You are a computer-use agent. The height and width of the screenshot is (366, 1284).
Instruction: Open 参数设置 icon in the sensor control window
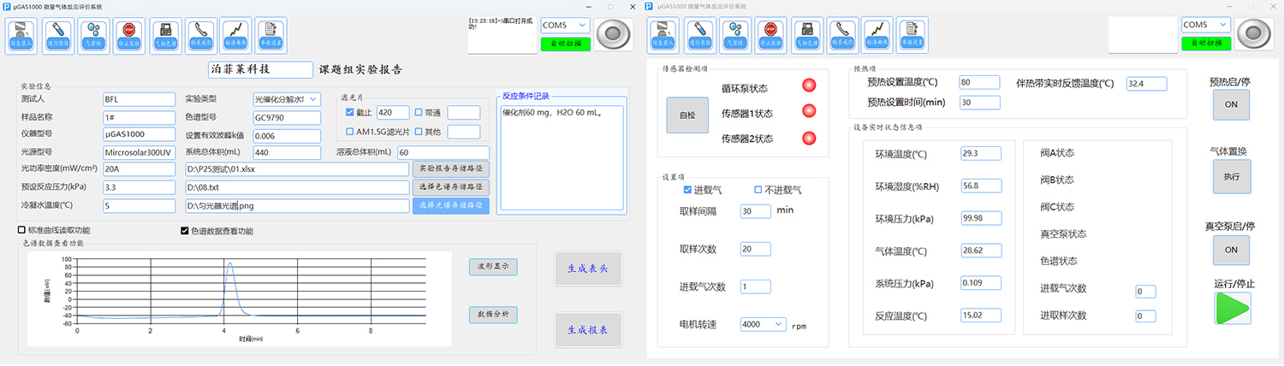click(x=914, y=36)
